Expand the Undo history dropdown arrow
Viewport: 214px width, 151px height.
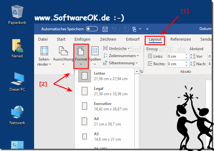pos(119,29)
